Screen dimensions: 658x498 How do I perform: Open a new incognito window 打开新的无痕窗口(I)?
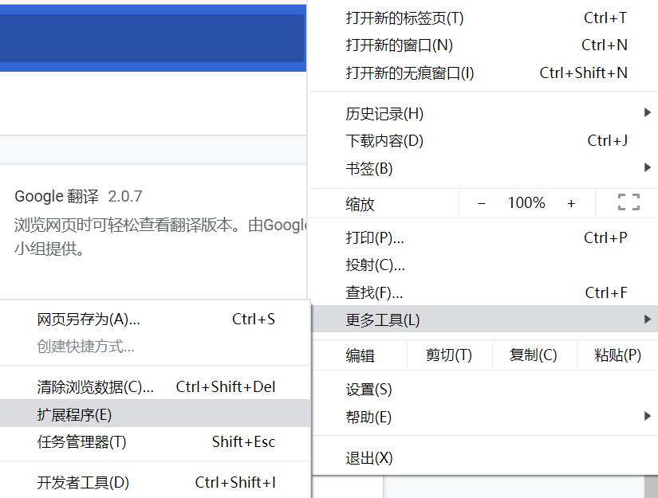[409, 73]
